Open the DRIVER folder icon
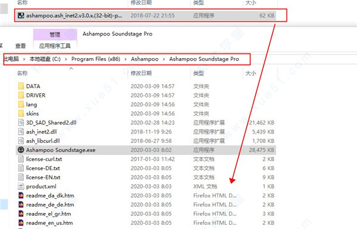The width and height of the screenshot is (357, 229). (x=21, y=96)
